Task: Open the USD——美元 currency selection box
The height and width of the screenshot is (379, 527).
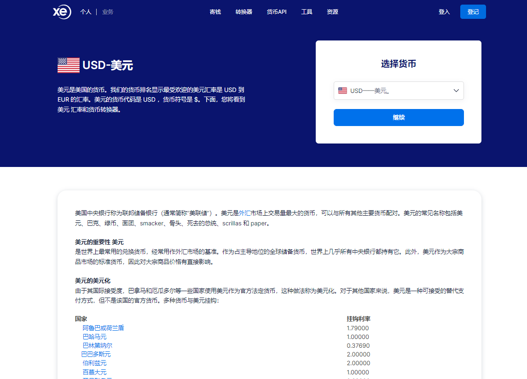Action: click(398, 91)
